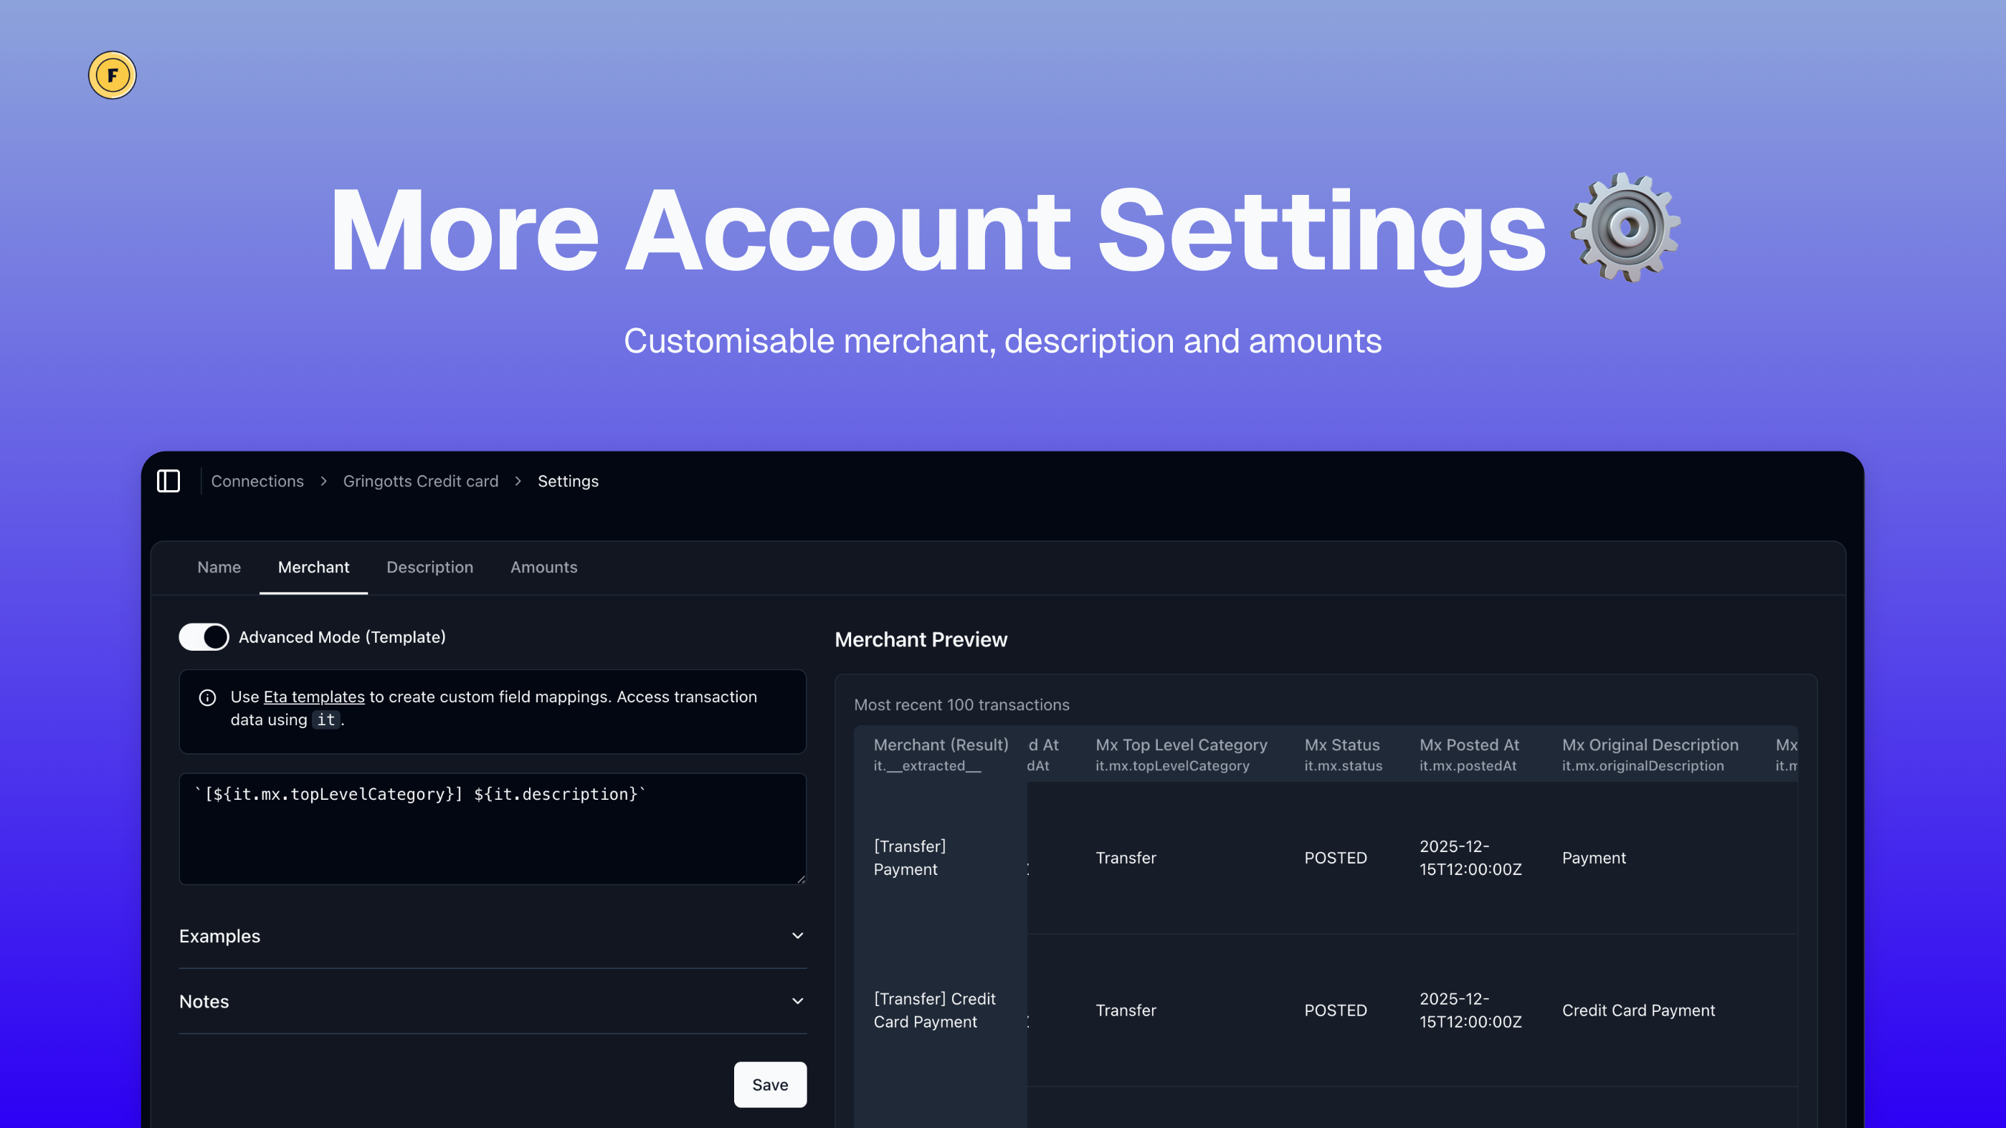The image size is (2006, 1128).
Task: Go to Connections breadcrumb
Action: pos(257,481)
